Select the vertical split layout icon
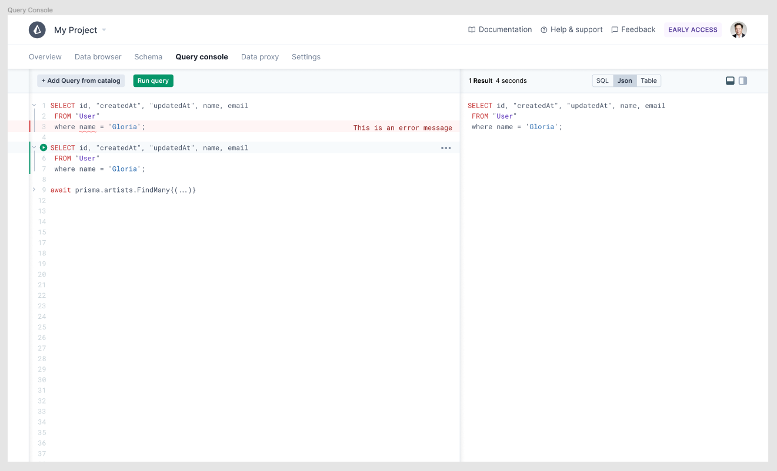Image resolution: width=777 pixels, height=471 pixels. [x=743, y=80]
